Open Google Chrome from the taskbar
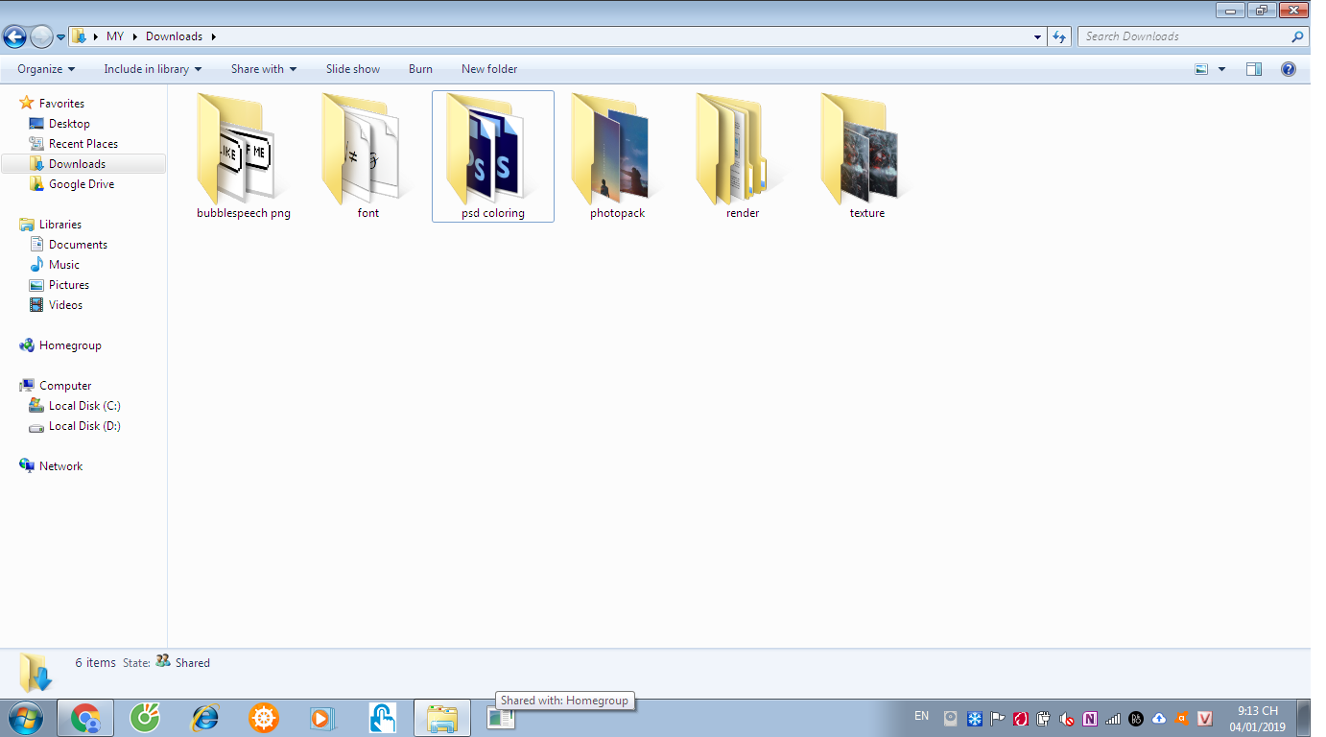Viewport: 1326px width, 737px height. click(x=85, y=718)
